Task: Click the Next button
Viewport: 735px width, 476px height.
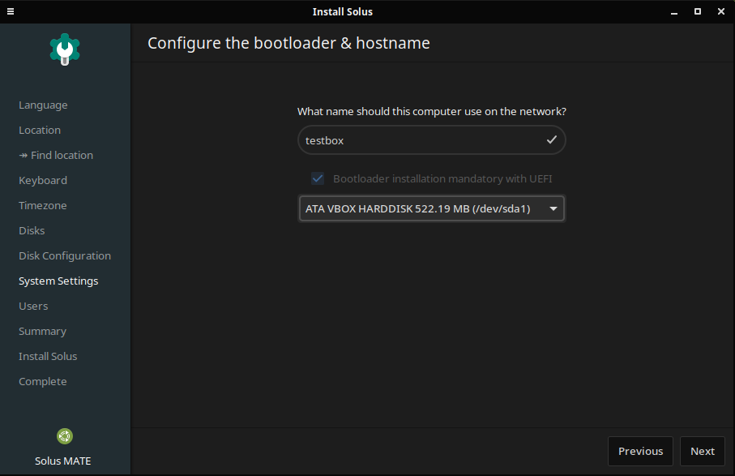Action: (x=703, y=451)
